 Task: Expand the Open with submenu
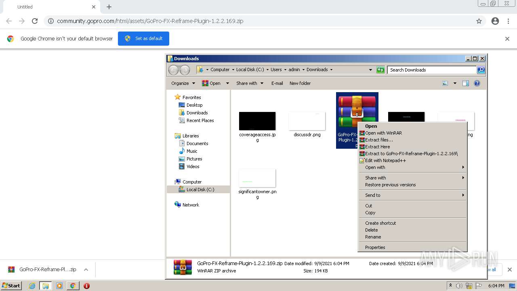412,167
